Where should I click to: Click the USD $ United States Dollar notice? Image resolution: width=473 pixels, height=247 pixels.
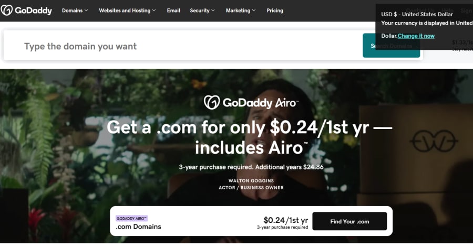[x=417, y=14]
